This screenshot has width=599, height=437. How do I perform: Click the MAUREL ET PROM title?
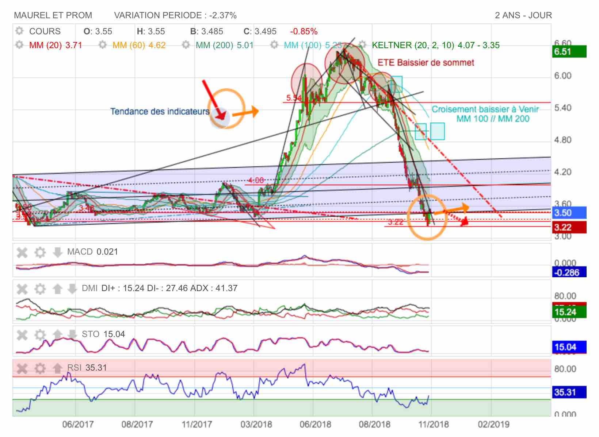point(53,15)
